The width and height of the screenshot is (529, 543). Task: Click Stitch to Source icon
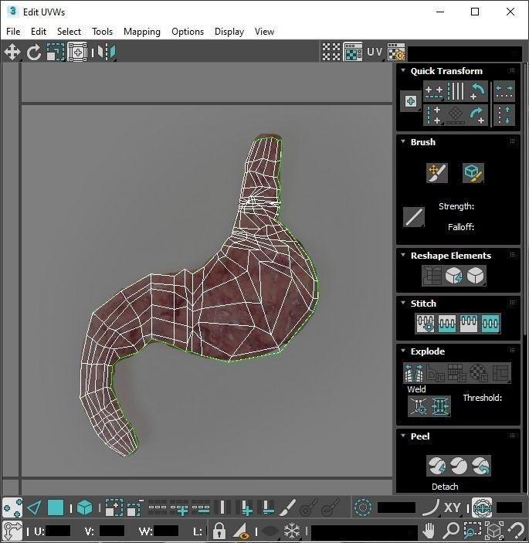pos(469,324)
